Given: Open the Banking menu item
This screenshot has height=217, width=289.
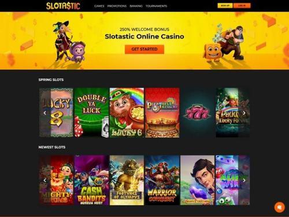Looking at the screenshot, I should tap(136, 6).
